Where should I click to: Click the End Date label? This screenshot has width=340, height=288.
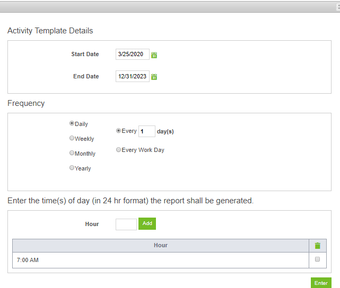(86, 76)
